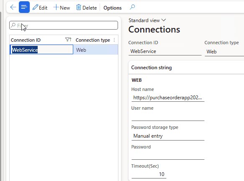The width and height of the screenshot is (244, 181).
Task: Open the Options menu
Action: click(113, 8)
